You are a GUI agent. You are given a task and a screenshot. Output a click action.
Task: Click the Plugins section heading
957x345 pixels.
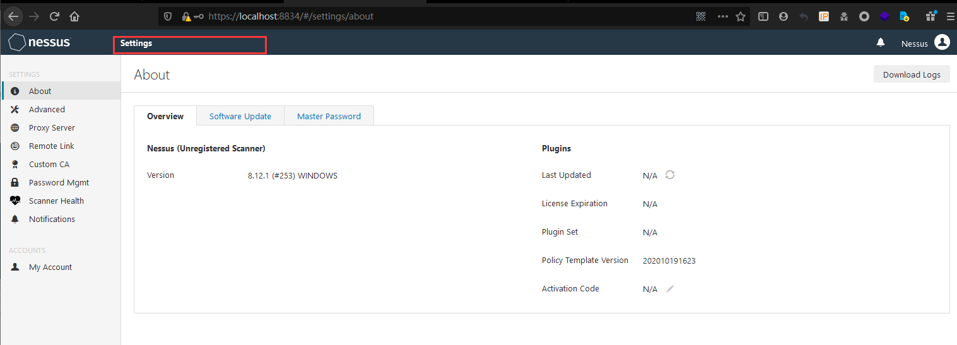tap(556, 148)
